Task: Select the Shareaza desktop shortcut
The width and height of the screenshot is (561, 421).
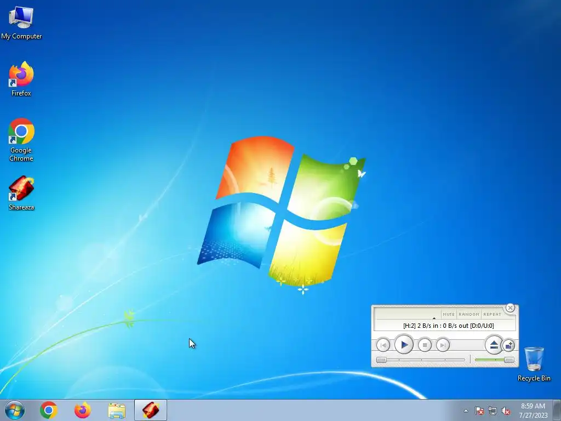Action: [x=21, y=193]
